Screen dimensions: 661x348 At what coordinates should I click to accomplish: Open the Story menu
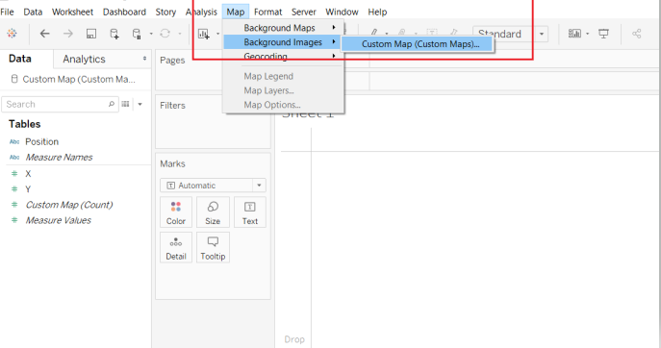(165, 12)
